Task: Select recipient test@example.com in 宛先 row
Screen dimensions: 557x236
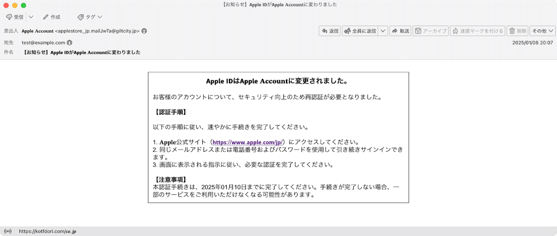Action: [43, 42]
